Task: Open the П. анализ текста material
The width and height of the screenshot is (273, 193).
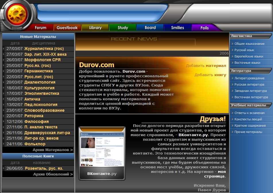Action: (41, 127)
